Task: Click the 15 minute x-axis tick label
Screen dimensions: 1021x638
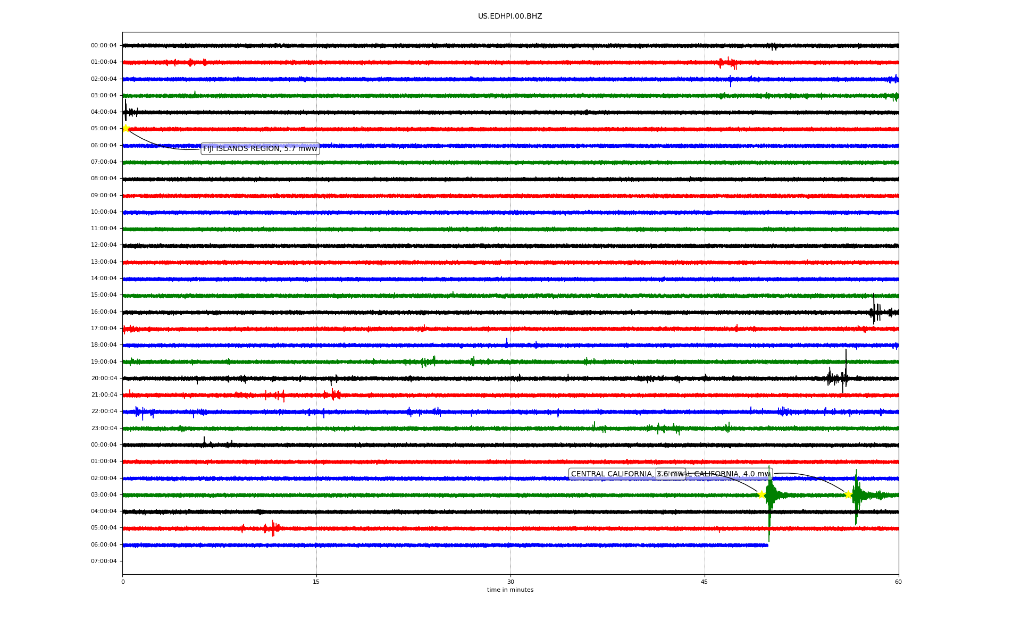Action: click(x=316, y=582)
